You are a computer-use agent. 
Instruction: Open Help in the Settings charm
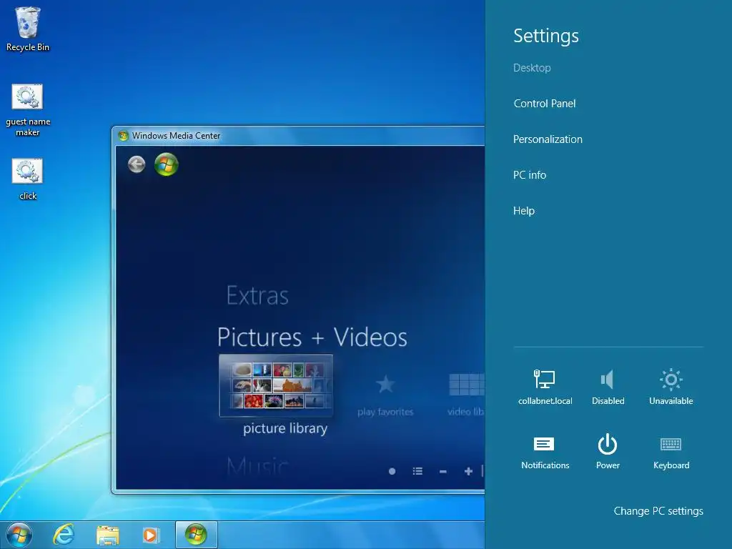524,211
